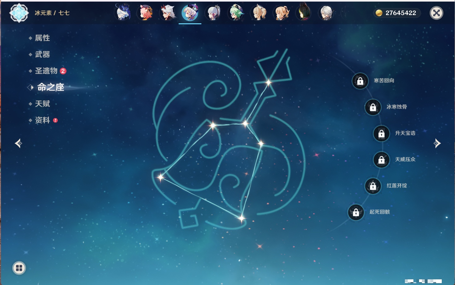Click the 红莲开绽 constellation label
Viewport: 455px width, 285px height.
click(397, 185)
